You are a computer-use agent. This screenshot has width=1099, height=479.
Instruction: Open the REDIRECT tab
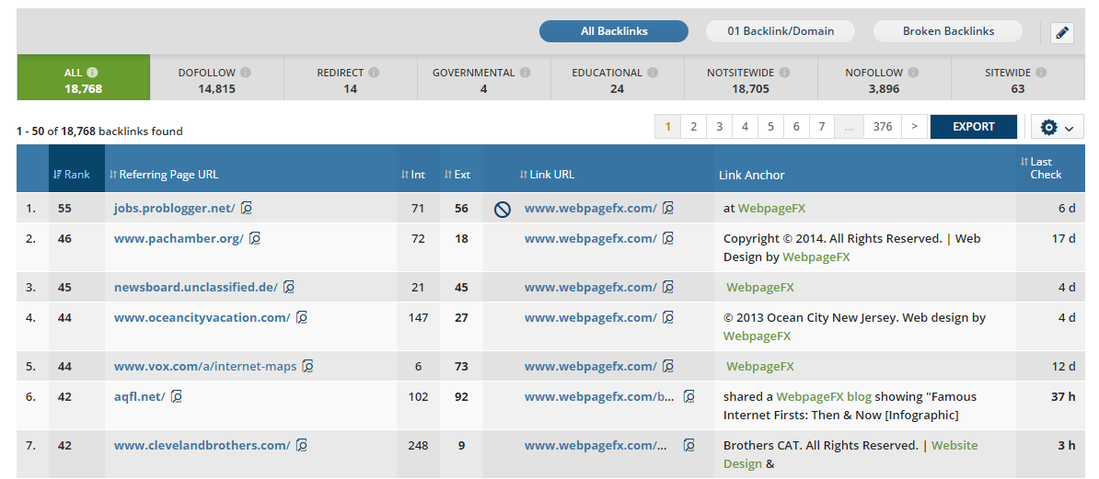(x=350, y=80)
